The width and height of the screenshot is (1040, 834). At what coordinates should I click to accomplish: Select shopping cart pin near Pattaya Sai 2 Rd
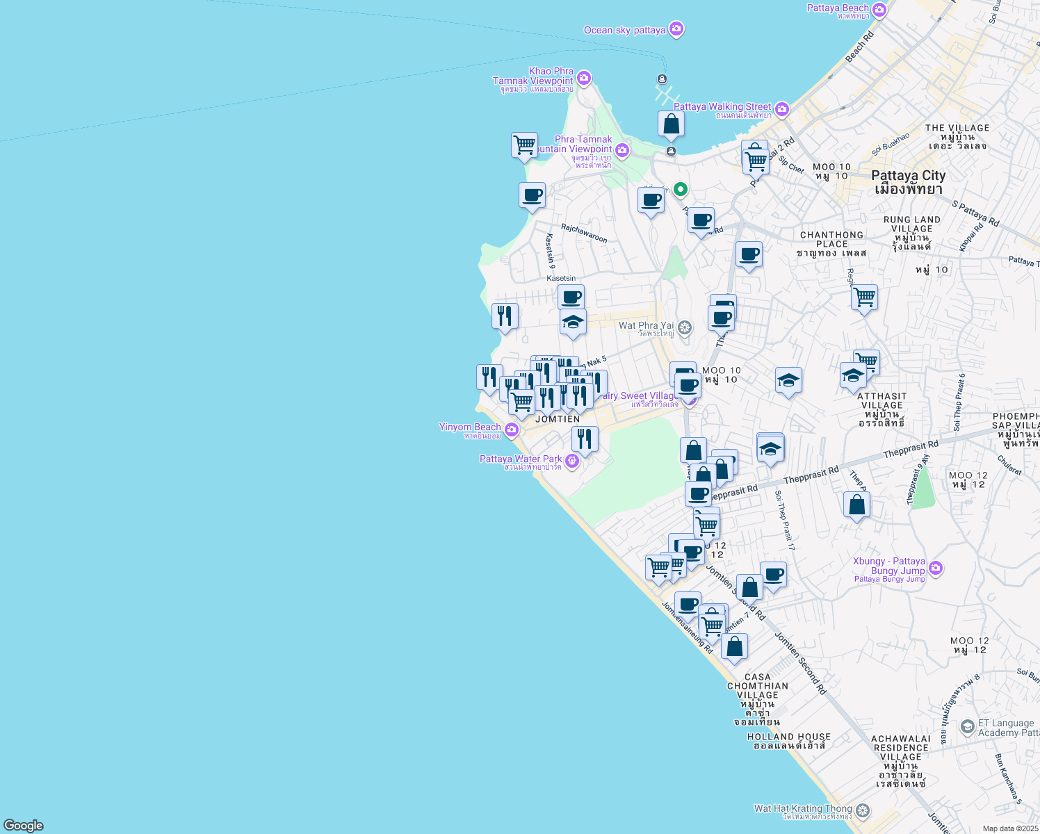point(756,163)
